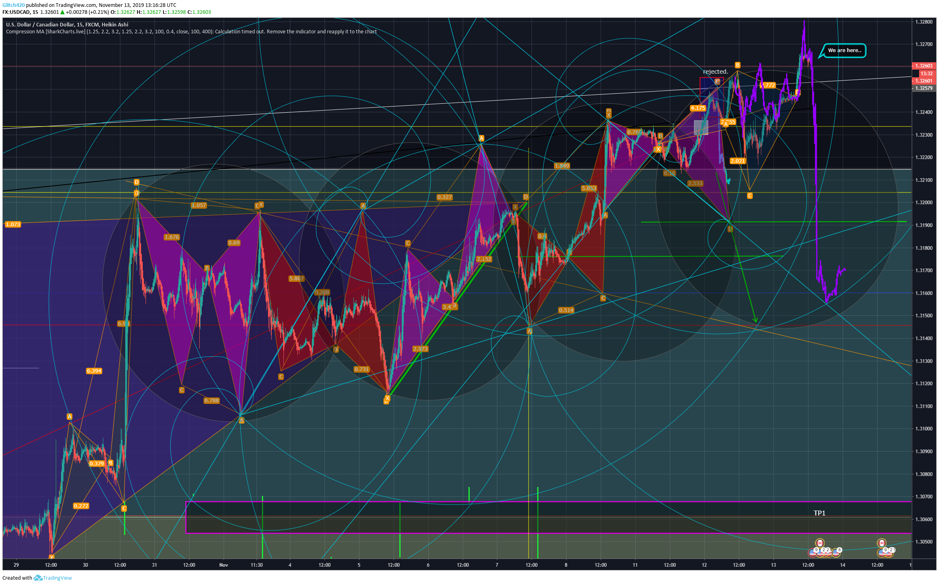Click the 1.31000 price axis value
This screenshot has height=585, width=939.
(x=924, y=428)
